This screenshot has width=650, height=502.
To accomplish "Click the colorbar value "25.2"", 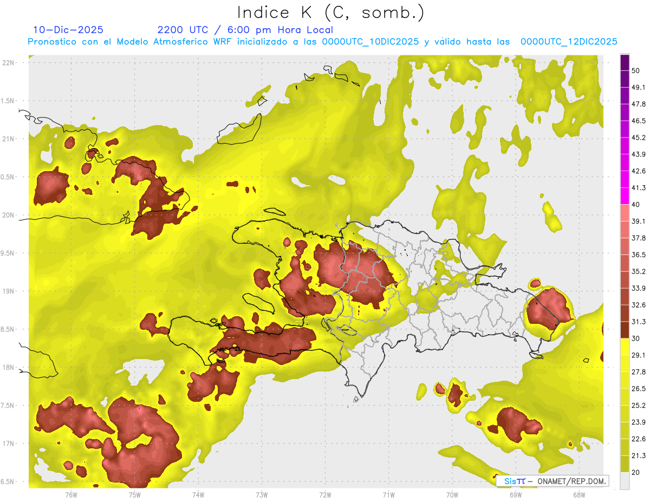I will coord(639,406).
